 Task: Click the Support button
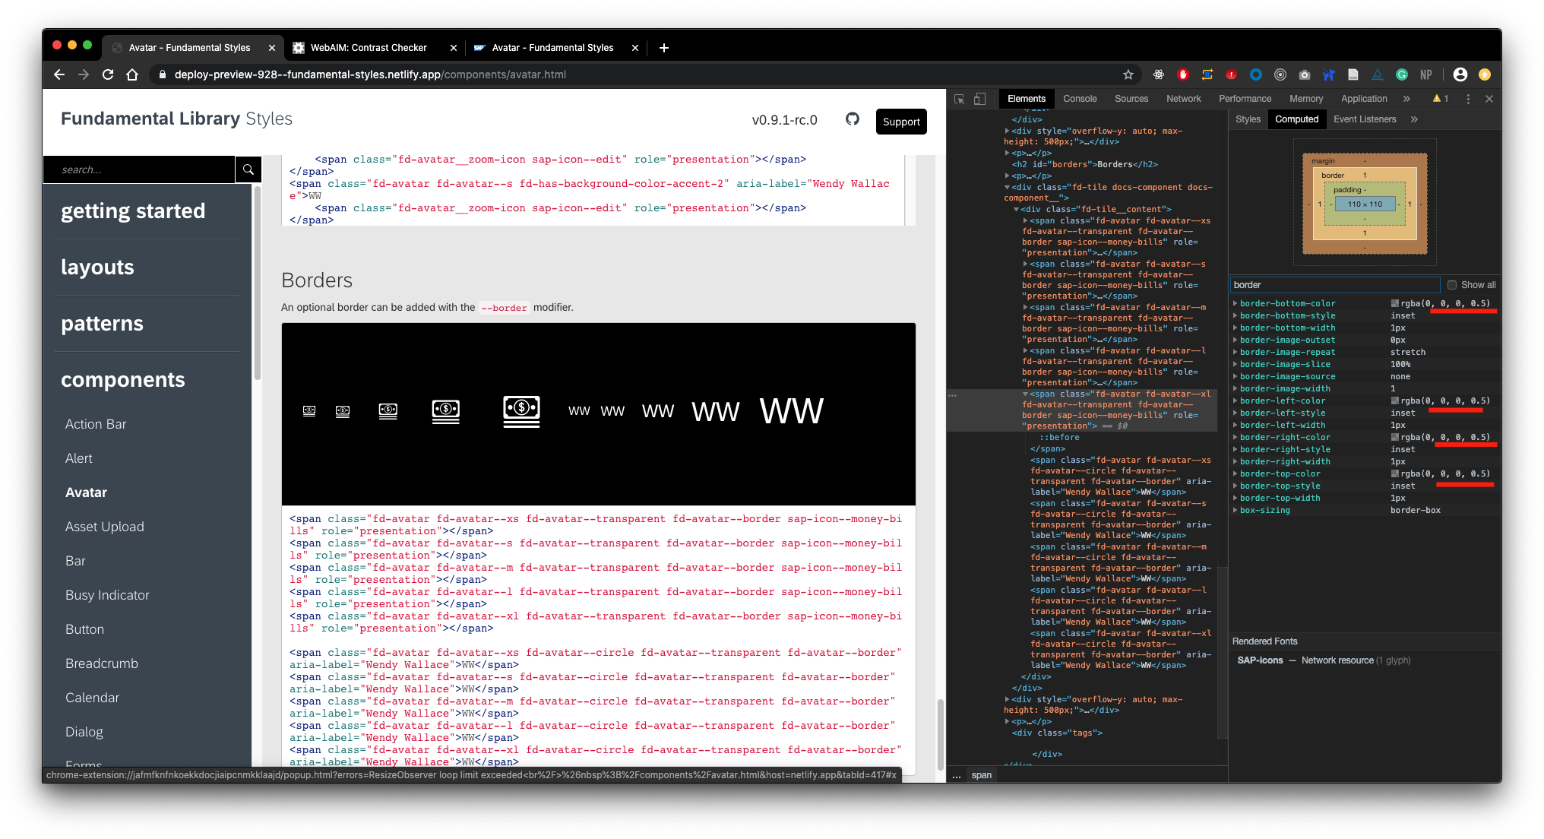coord(901,122)
